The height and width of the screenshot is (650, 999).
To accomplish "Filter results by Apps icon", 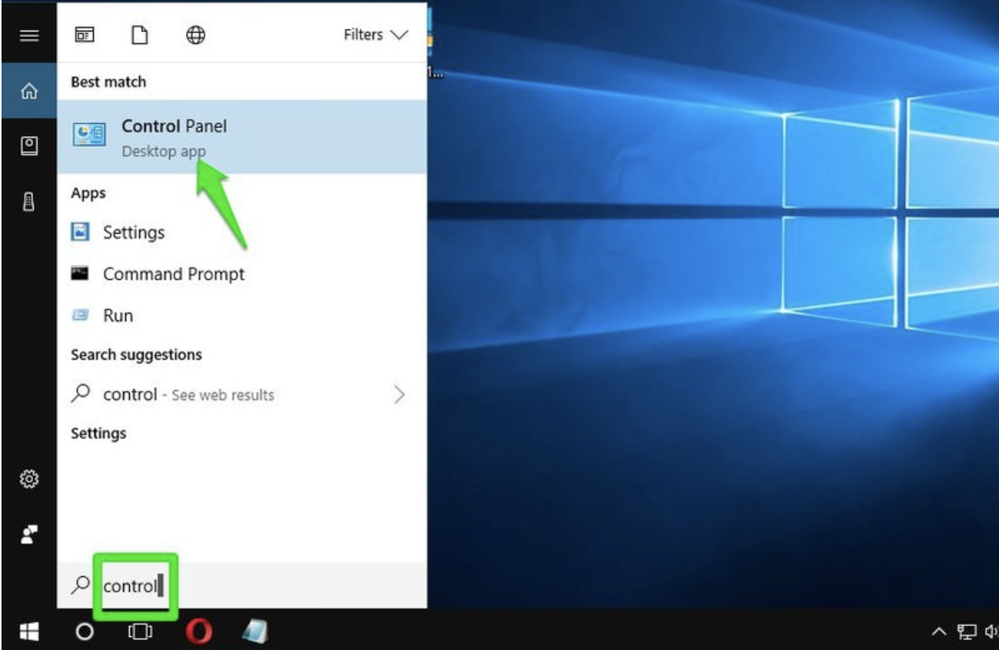I will (84, 35).
